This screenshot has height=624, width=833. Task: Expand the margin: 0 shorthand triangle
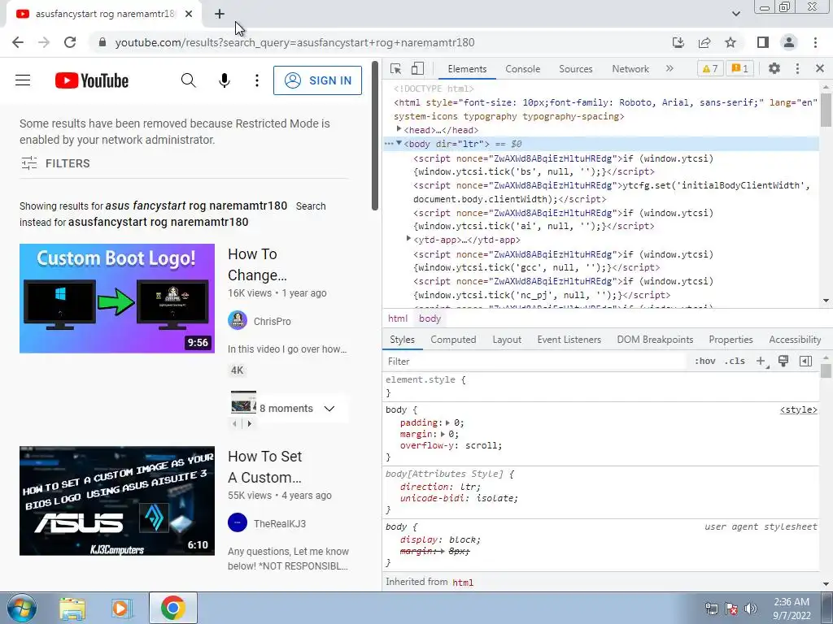[443, 434]
